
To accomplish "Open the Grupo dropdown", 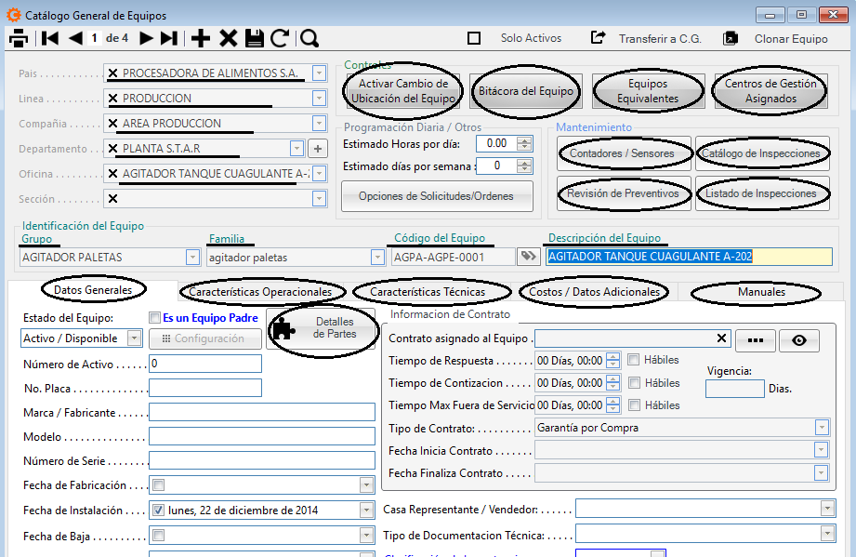I will point(192,257).
